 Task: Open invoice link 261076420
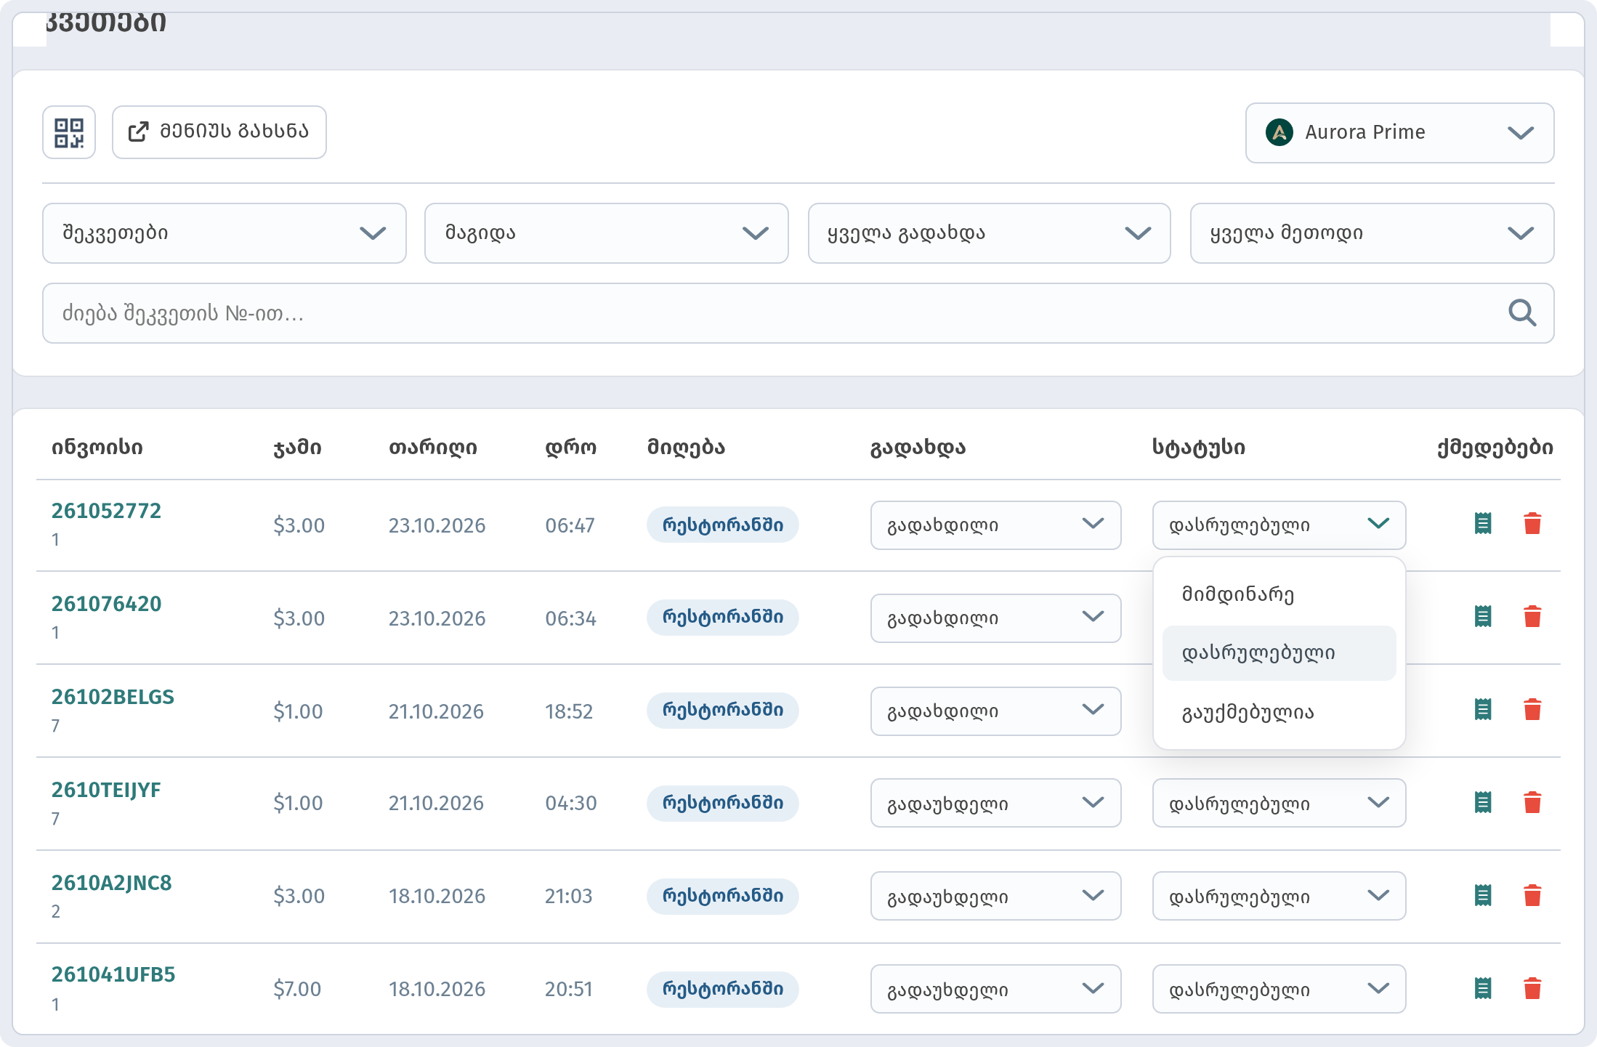tap(106, 604)
